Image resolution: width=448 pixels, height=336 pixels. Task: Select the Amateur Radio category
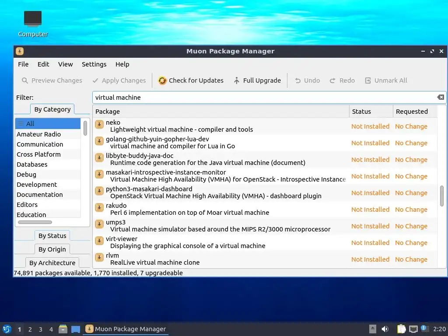click(x=48, y=134)
